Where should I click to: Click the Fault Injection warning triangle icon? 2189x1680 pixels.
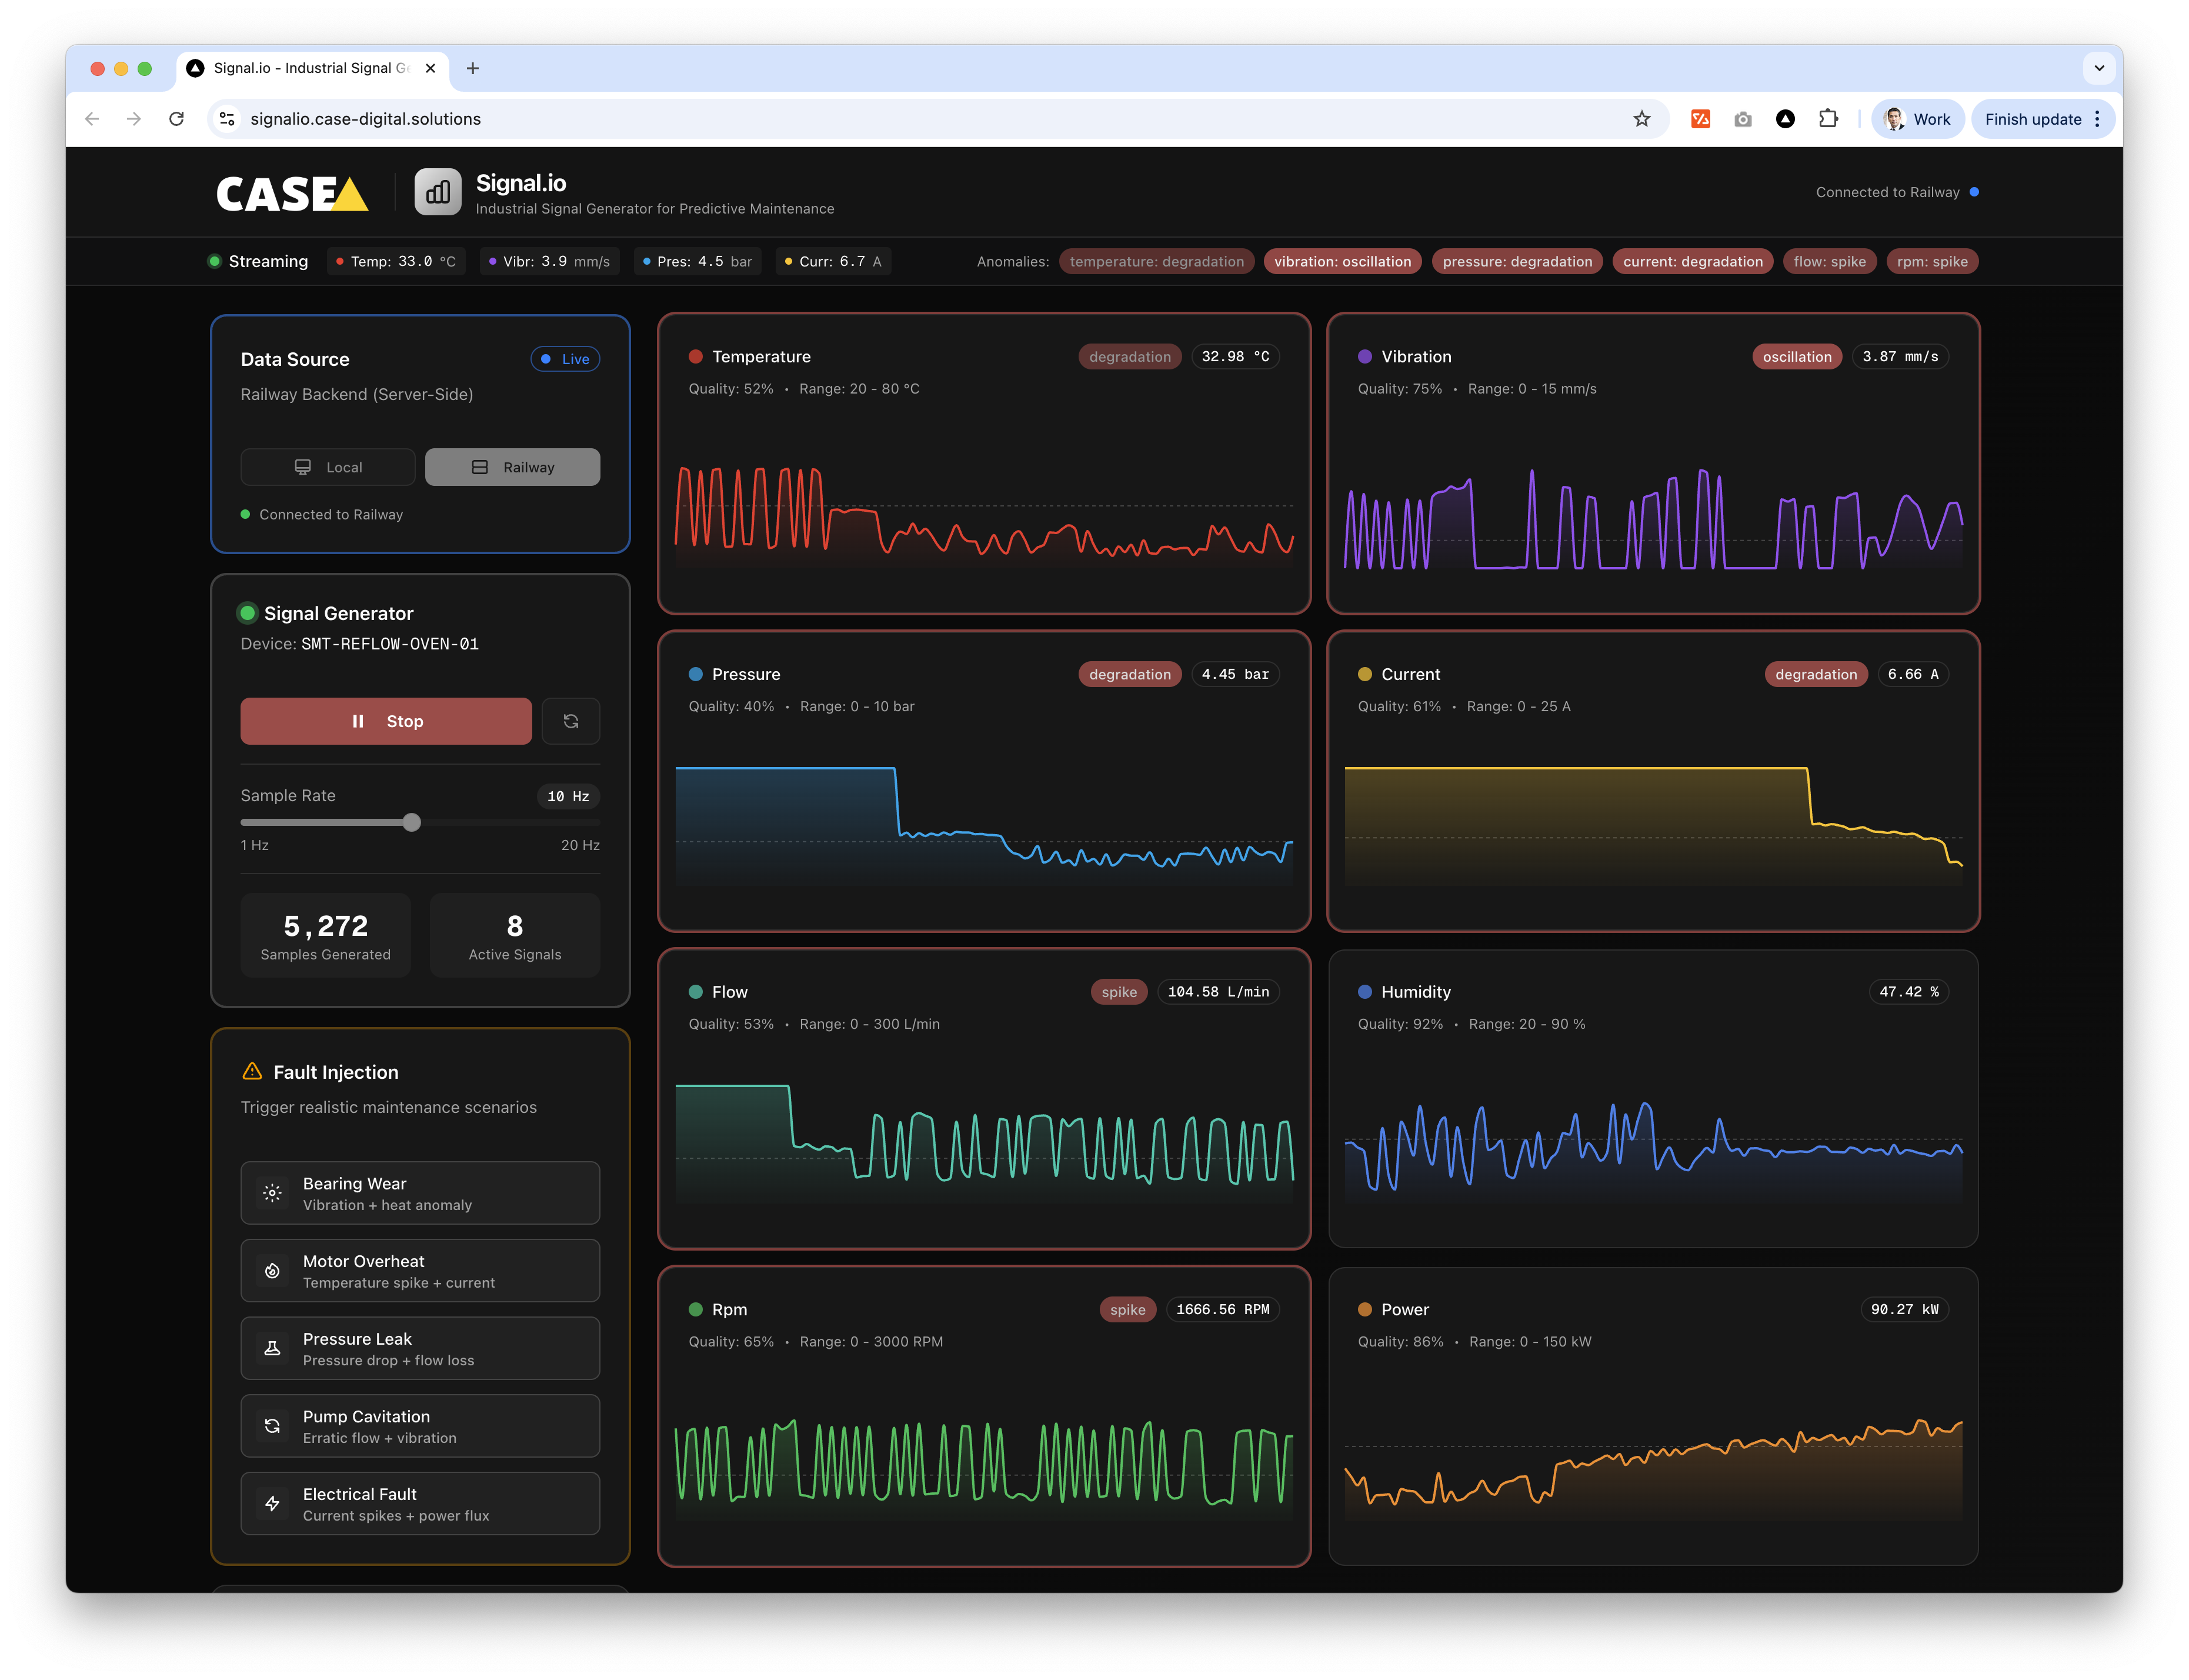[x=252, y=1071]
